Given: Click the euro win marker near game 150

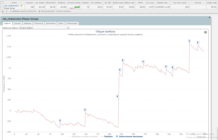Looking at the screenshot, I should click(85, 110).
